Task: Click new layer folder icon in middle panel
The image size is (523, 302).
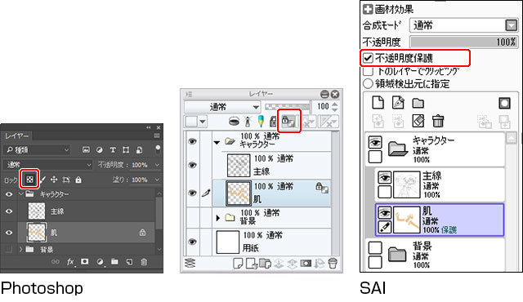Action: point(265,264)
